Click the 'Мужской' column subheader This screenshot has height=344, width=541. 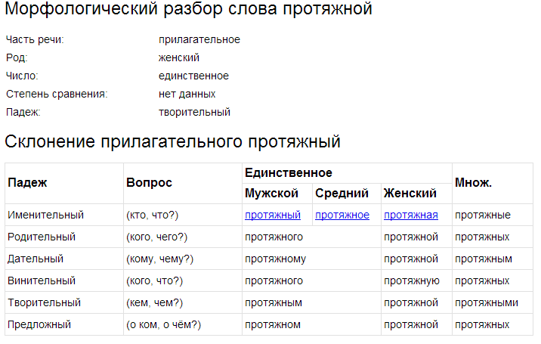[x=272, y=194]
